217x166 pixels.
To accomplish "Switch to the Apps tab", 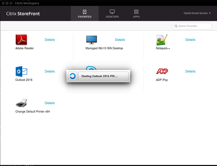I will pos(136,13).
